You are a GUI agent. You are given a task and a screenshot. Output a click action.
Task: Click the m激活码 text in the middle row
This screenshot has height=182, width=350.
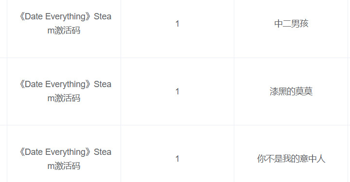point(64,98)
